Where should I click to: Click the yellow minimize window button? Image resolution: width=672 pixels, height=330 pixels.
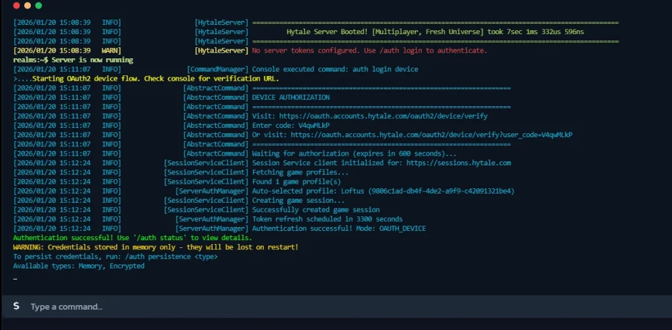(x=27, y=5)
